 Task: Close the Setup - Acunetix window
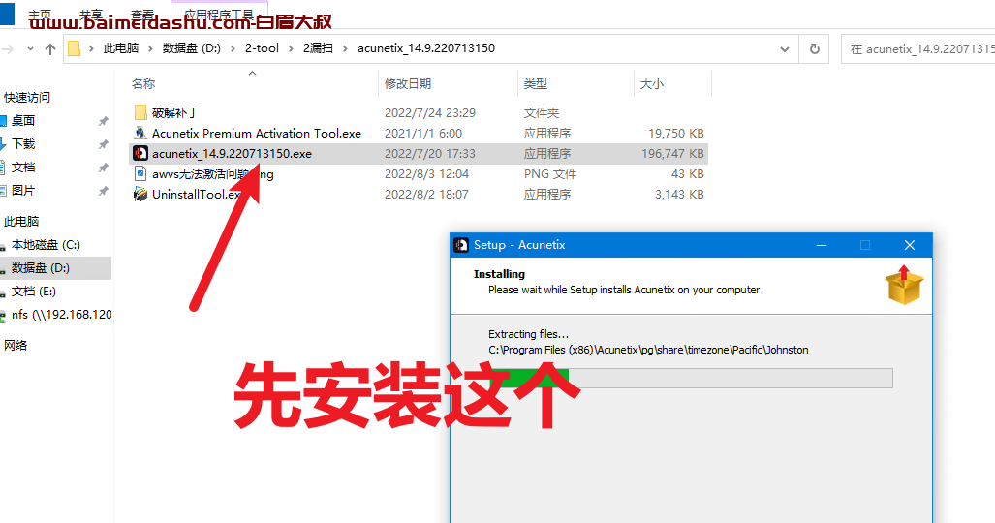coord(910,245)
